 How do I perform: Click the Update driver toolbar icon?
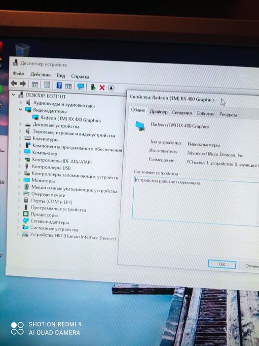coord(93,87)
